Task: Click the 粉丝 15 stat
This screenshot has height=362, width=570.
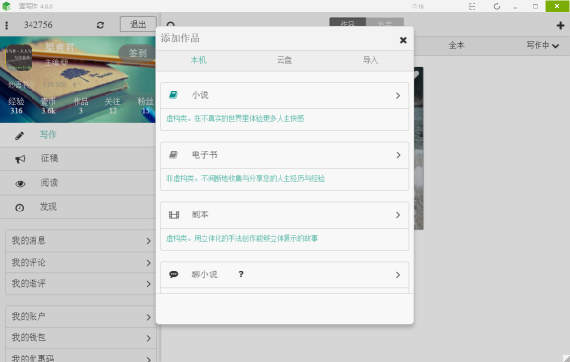Action: [145, 106]
